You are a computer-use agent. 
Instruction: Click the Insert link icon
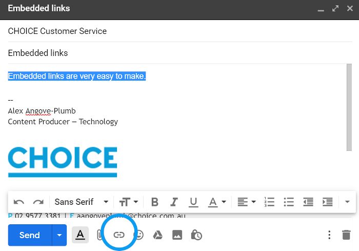(119, 235)
